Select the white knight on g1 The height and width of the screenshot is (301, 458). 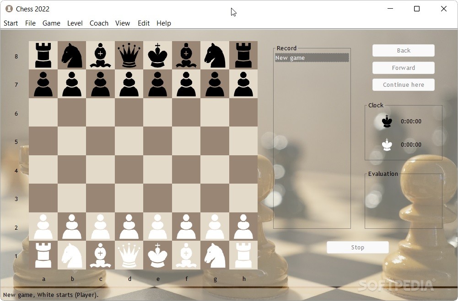(215, 255)
